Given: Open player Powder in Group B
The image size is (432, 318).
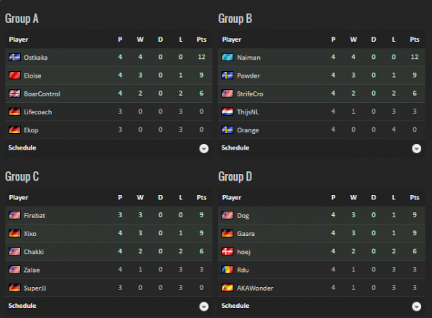Looking at the screenshot, I should [x=248, y=76].
